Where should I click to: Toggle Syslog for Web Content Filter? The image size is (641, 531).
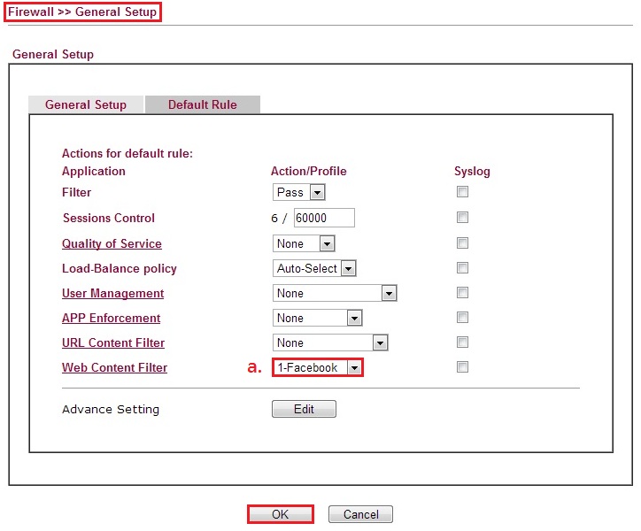pos(462,367)
